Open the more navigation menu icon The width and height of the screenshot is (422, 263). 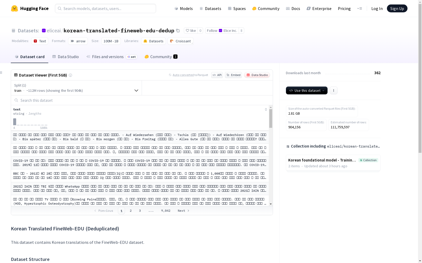point(359,8)
